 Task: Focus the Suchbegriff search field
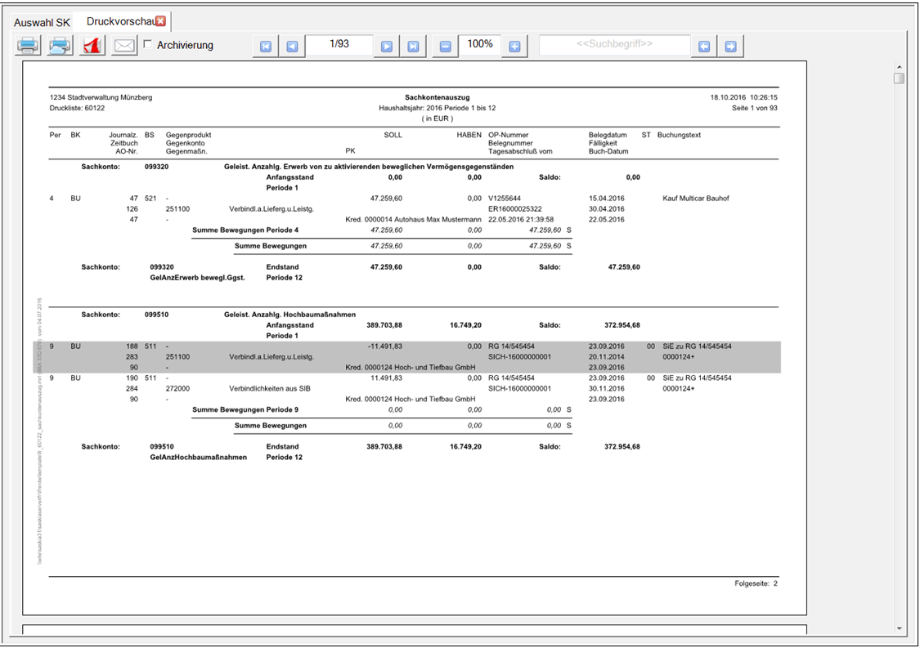(614, 45)
